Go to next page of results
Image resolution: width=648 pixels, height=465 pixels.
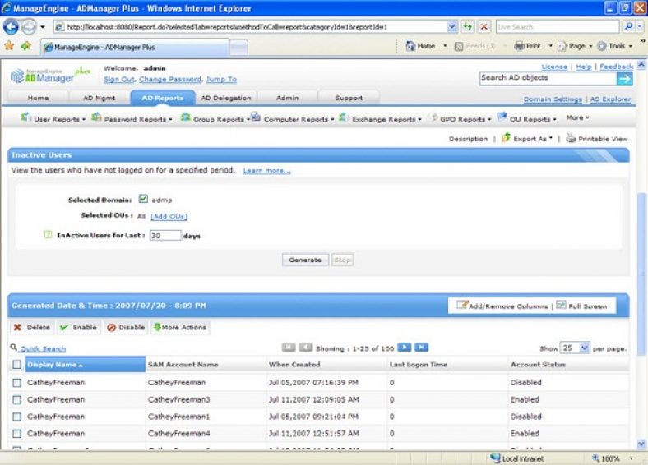pos(404,348)
